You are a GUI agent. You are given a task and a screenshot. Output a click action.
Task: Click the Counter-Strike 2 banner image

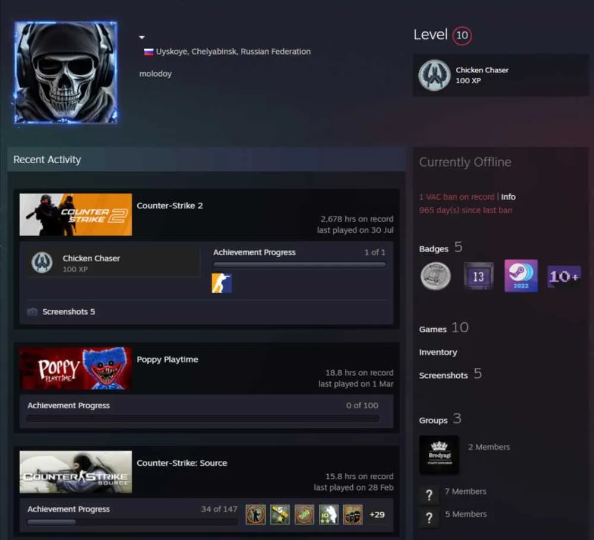[x=76, y=215]
